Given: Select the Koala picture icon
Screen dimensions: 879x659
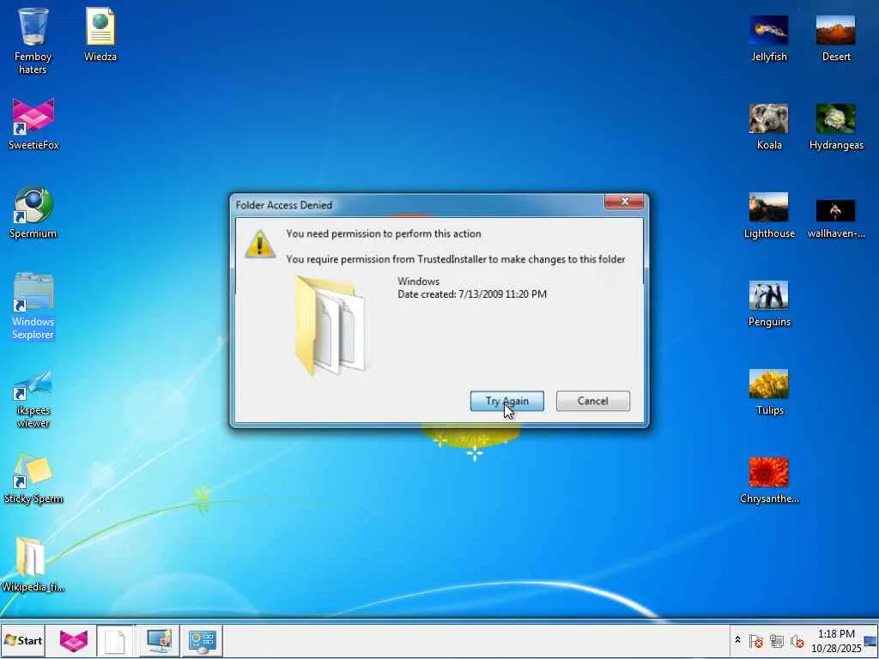Looking at the screenshot, I should [768, 127].
